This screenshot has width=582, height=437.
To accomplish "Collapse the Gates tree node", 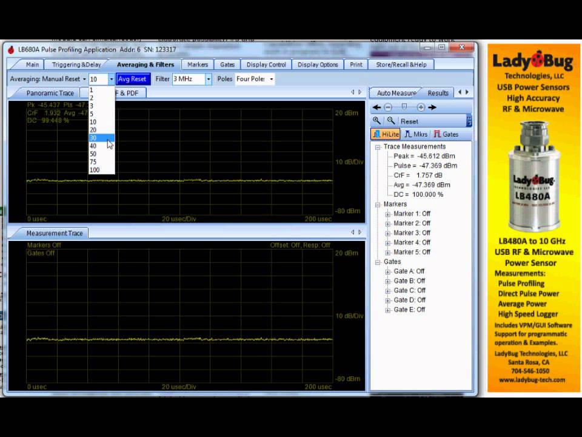I will point(378,262).
